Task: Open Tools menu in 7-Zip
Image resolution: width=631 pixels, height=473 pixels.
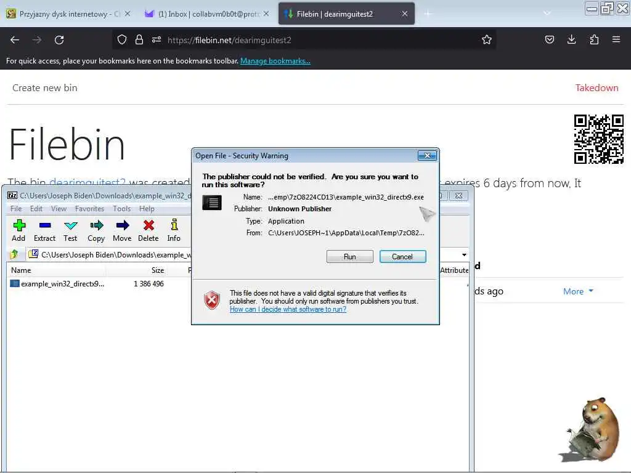Action: [121, 209]
